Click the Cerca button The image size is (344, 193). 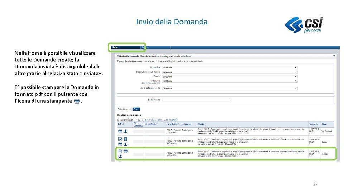coord(136,109)
